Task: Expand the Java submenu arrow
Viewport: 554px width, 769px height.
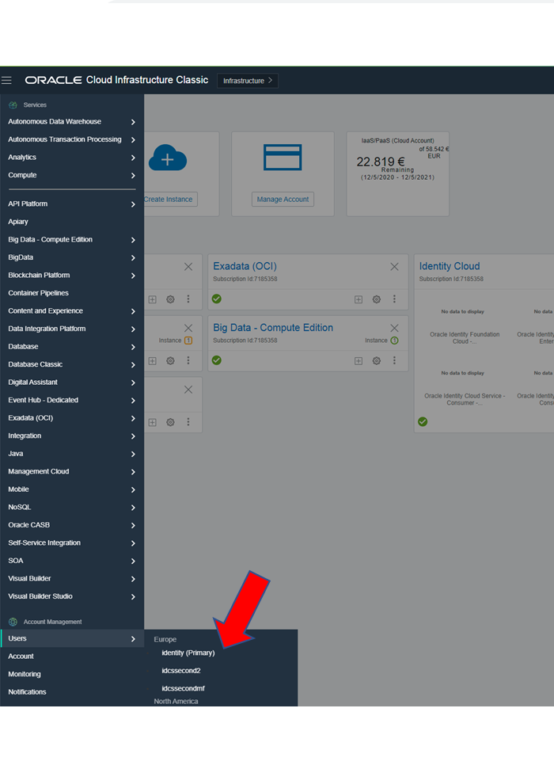Action: [133, 454]
